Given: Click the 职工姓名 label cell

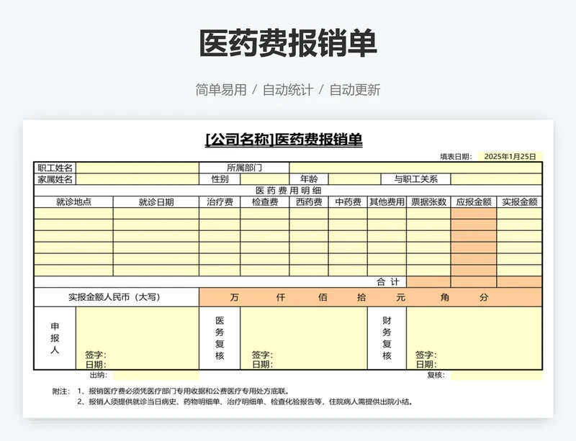Looking at the screenshot, I should [55, 168].
